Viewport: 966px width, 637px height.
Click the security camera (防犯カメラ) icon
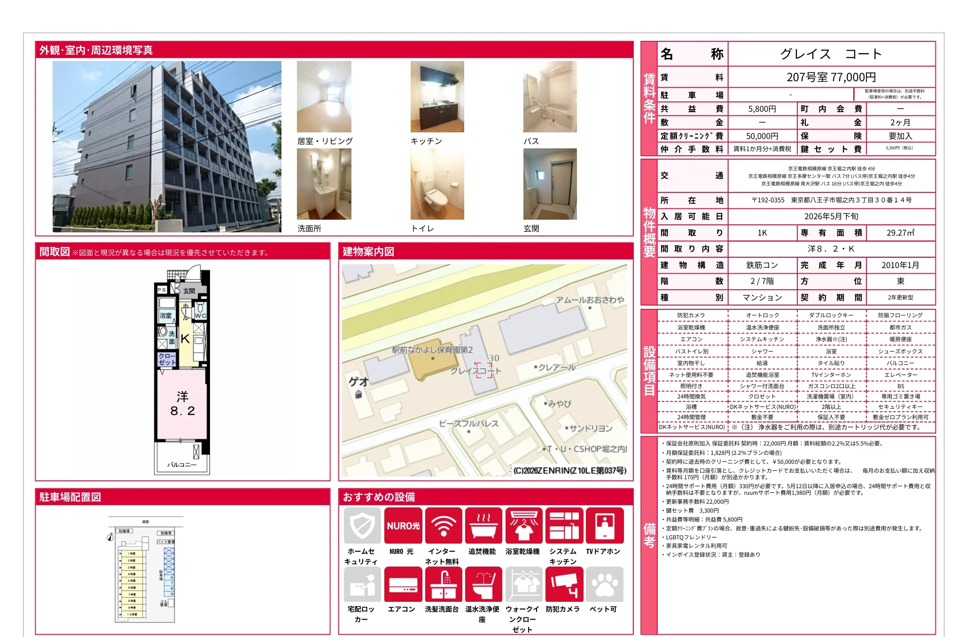click(564, 584)
